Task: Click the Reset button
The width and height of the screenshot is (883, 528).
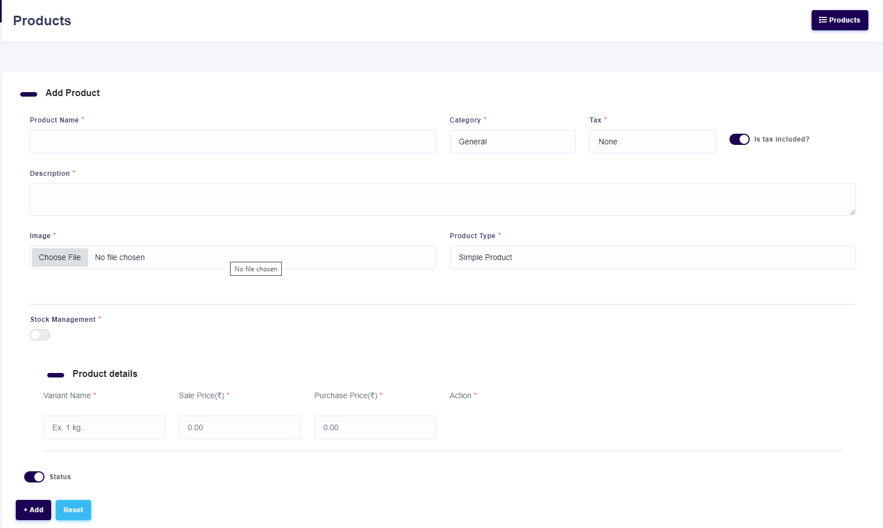Action: click(x=73, y=510)
